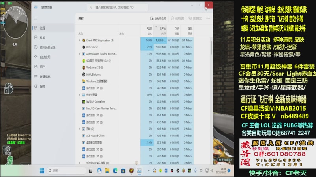
Task: Select the 进程 tab in sidebar
Action: 53,28
